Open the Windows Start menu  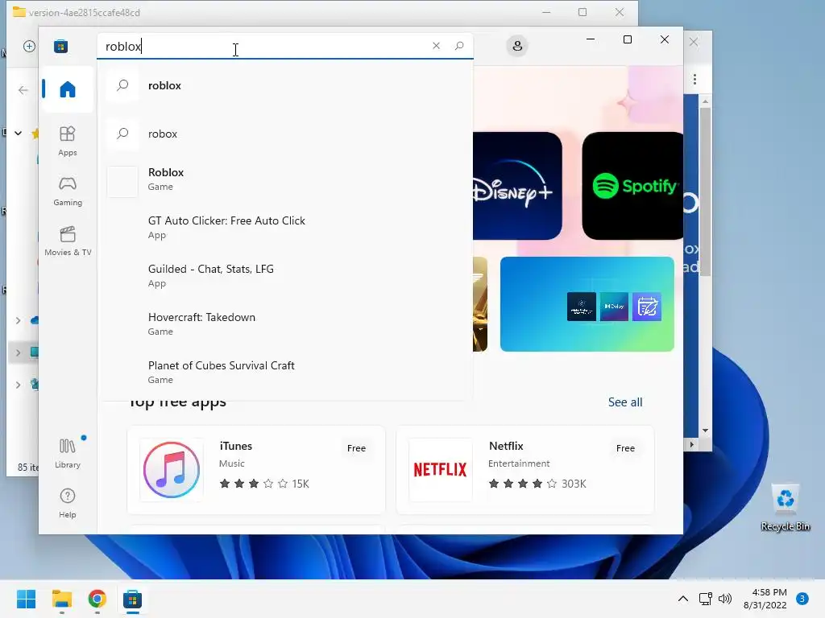(x=27, y=599)
